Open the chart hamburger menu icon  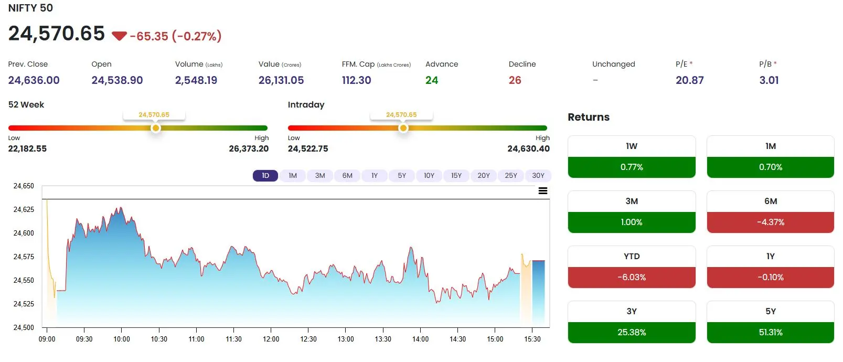pyautogui.click(x=543, y=191)
